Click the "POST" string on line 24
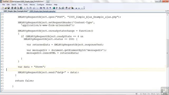Viewport: 169px width, 95px height. [60, 17]
